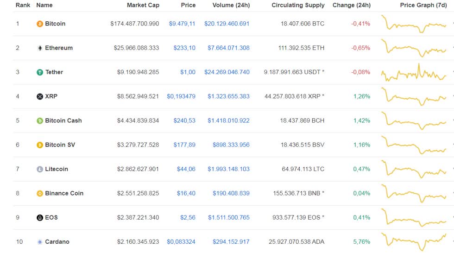
Task: Select EOS market cap $2.387.221.340
Action: coord(138,217)
